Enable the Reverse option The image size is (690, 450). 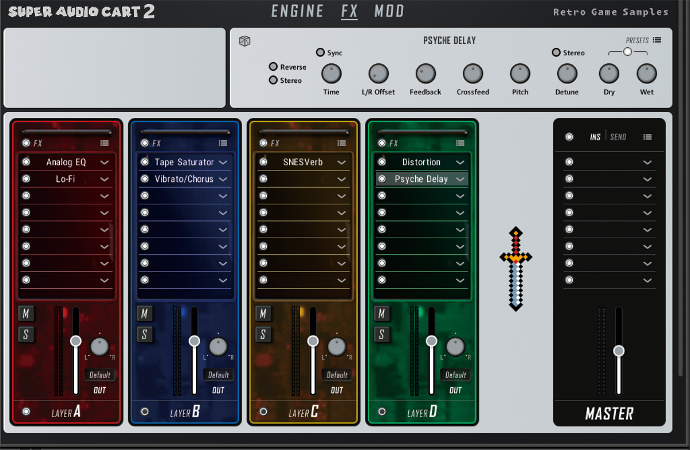pyautogui.click(x=273, y=67)
